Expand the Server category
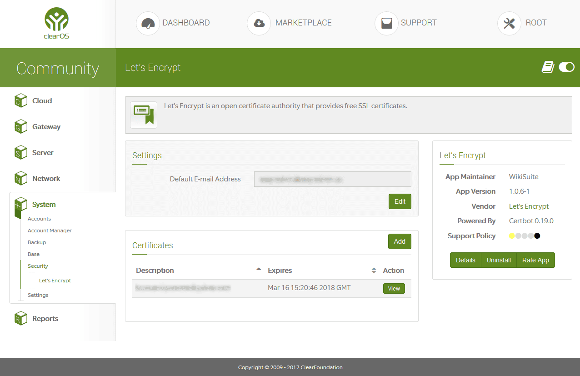The width and height of the screenshot is (580, 376). (43, 153)
